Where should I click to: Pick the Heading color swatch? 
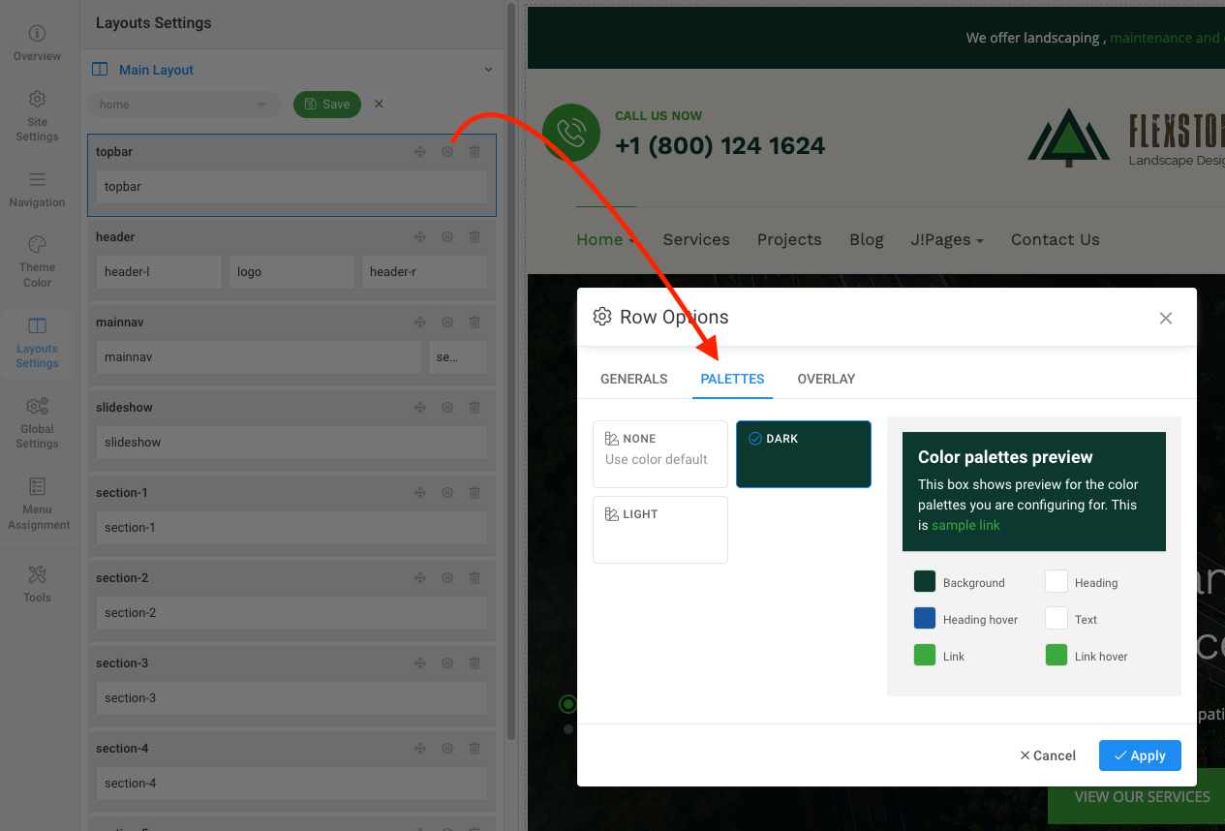[1057, 581]
